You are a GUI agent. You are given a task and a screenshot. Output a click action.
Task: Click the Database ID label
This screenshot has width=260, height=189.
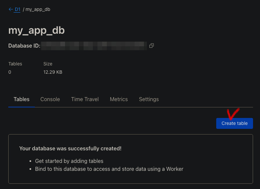click(x=24, y=46)
